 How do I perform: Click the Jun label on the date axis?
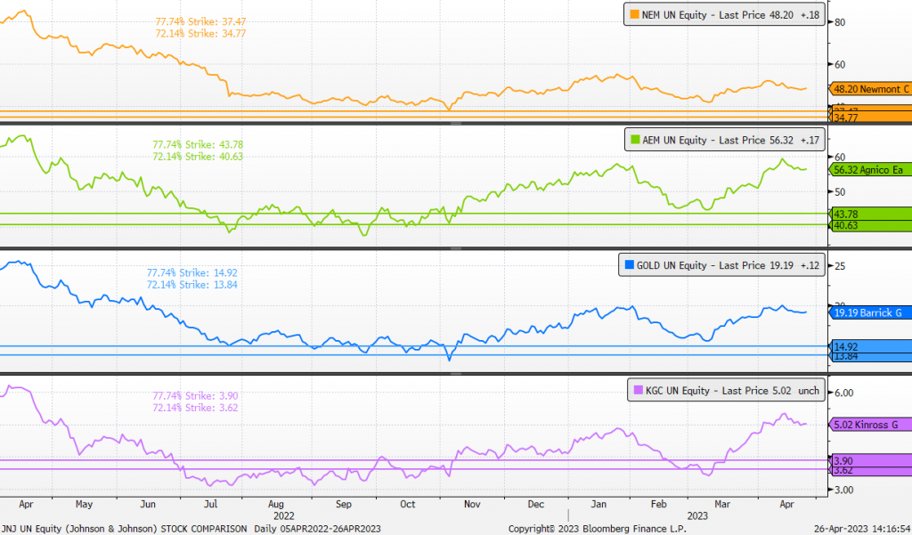(x=148, y=504)
